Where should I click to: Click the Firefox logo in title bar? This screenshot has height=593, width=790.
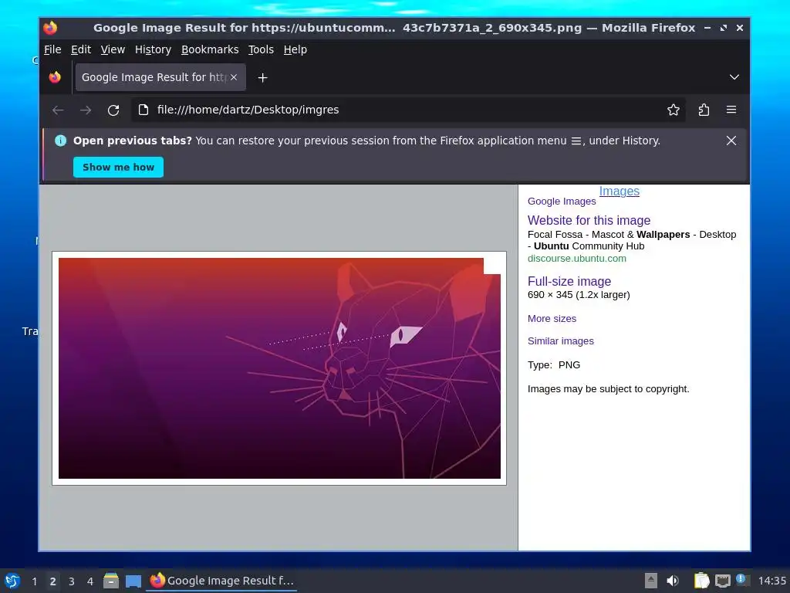coord(50,28)
